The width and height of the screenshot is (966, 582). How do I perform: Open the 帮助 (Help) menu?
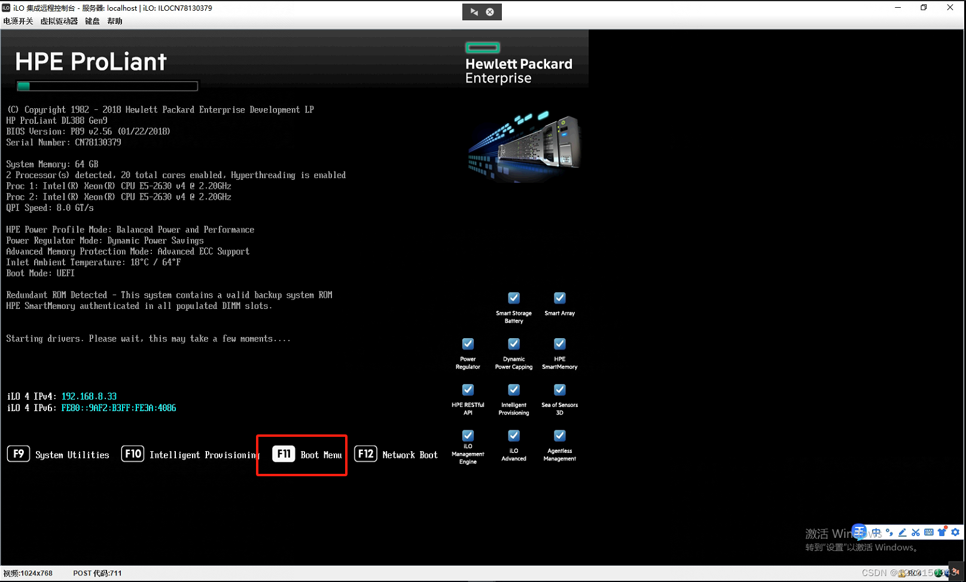pyautogui.click(x=115, y=21)
